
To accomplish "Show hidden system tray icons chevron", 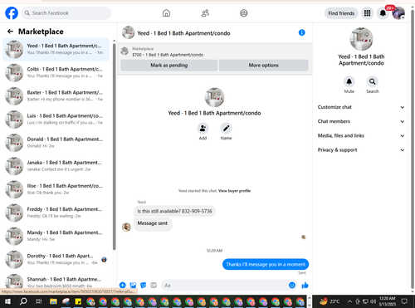I will pos(349,301).
